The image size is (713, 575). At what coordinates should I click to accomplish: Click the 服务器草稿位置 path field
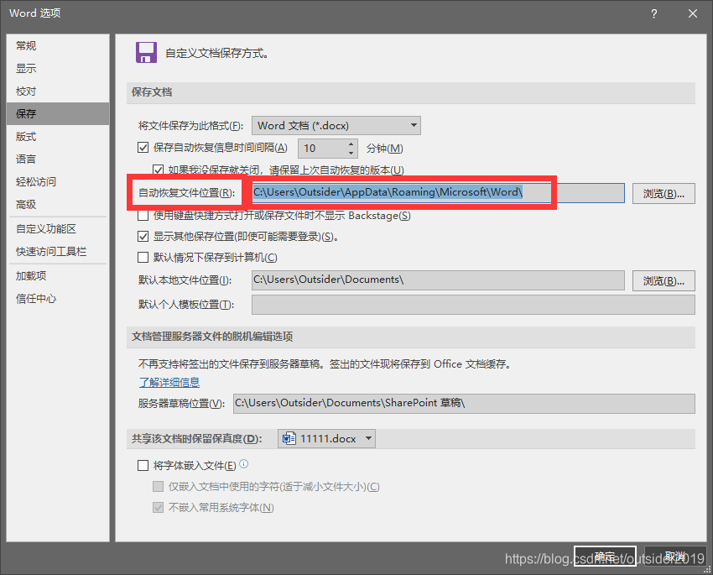[464, 404]
